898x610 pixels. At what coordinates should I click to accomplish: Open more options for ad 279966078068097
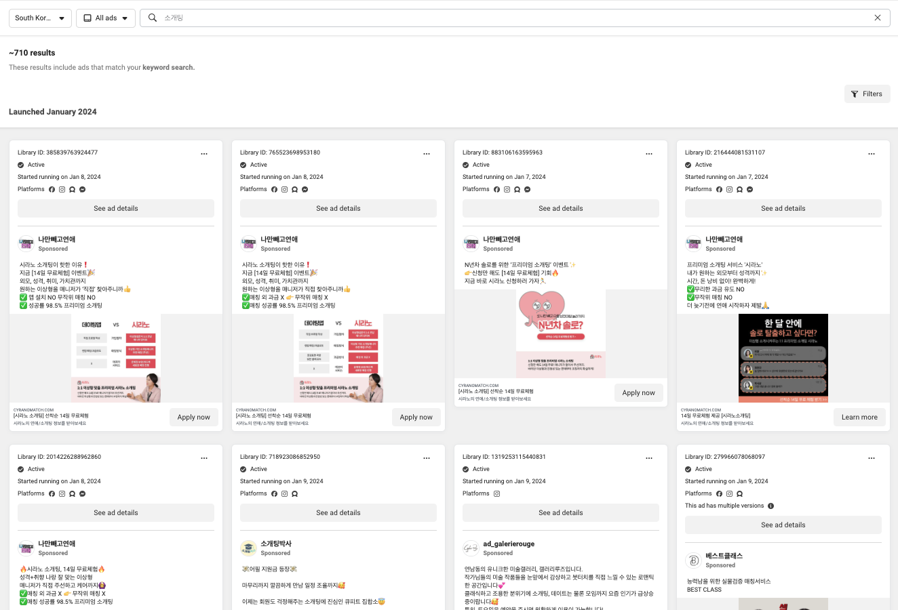[x=872, y=458]
